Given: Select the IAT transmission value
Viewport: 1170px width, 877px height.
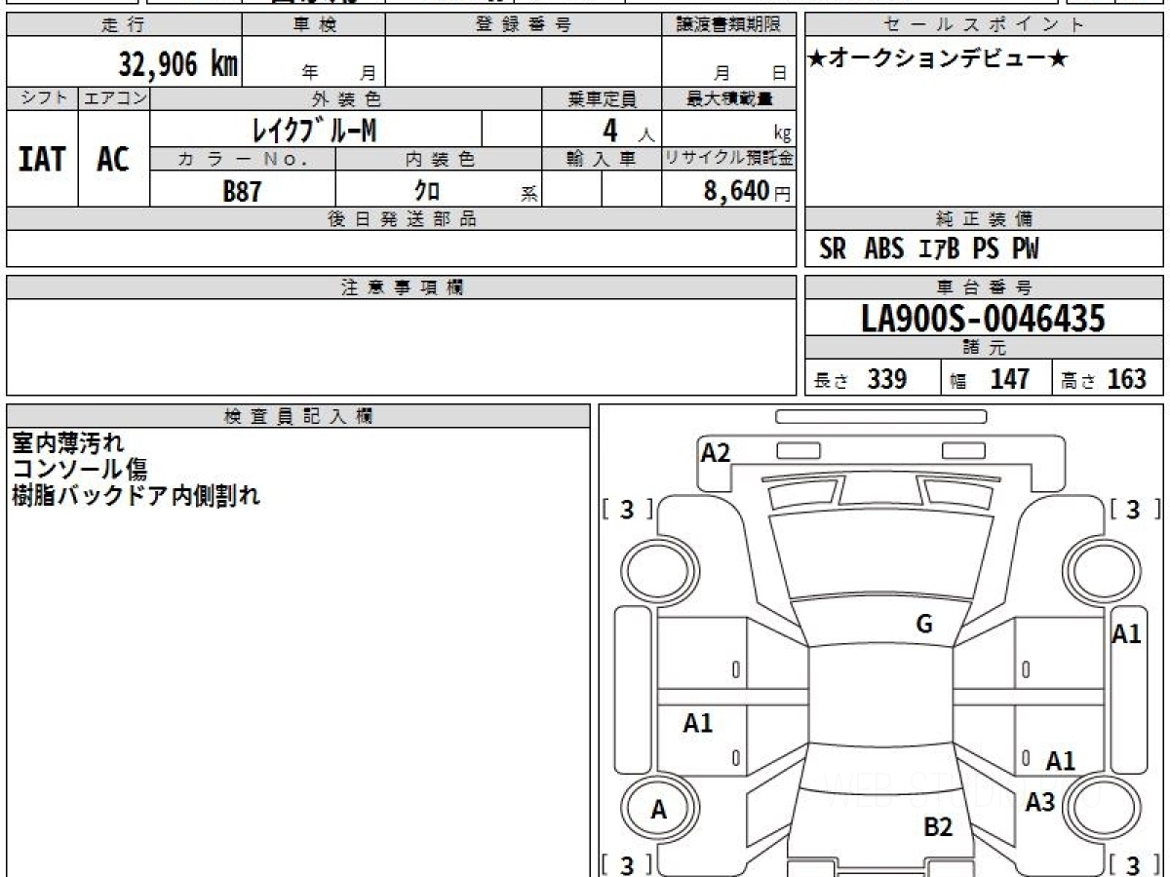Looking at the screenshot, I should (x=43, y=159).
